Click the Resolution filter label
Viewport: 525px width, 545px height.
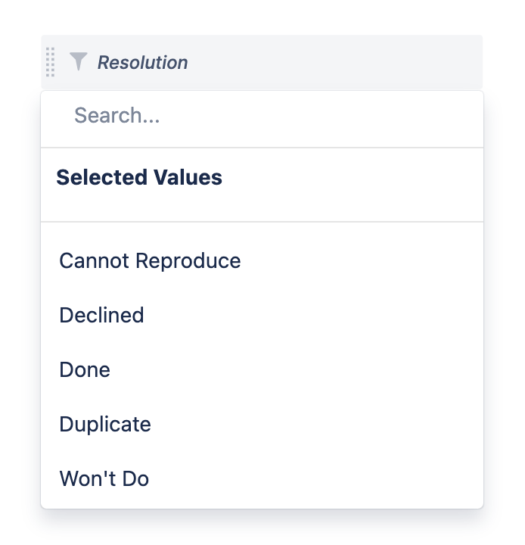[x=142, y=63]
